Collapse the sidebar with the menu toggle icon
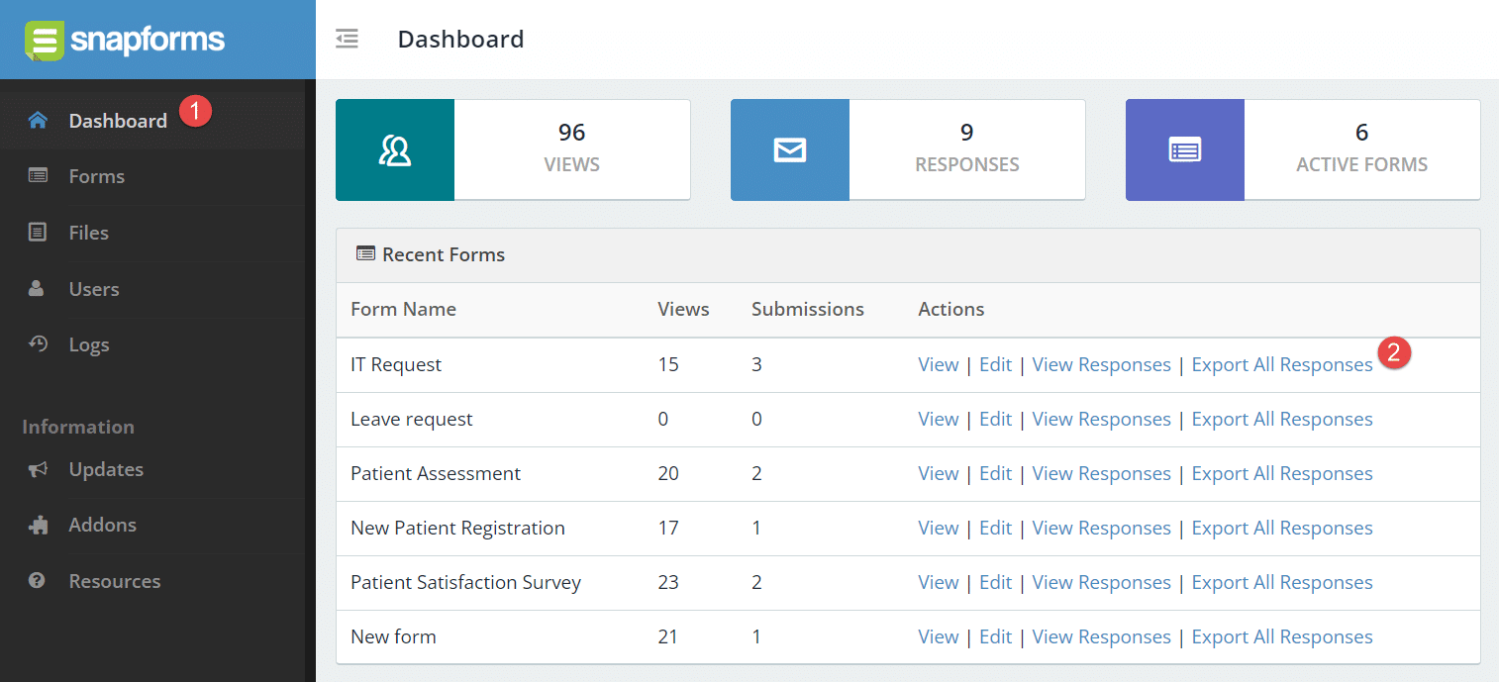 point(347,40)
